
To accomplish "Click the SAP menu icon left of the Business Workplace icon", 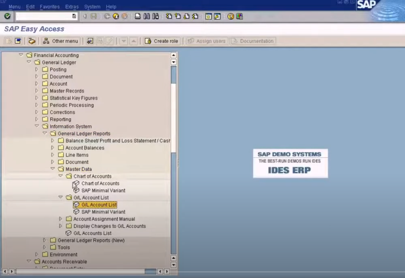I will 18,41.
